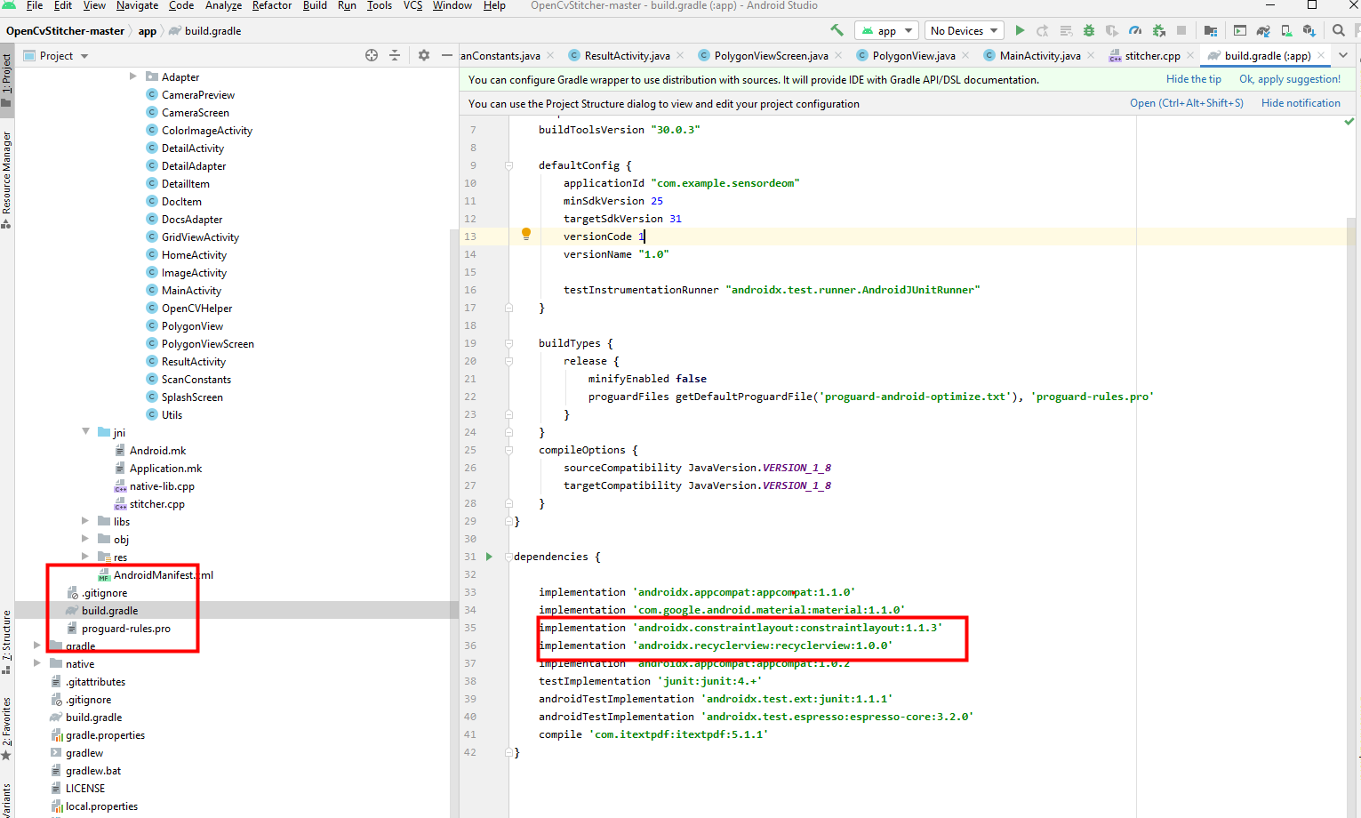Expand the libs folder

[x=85, y=521]
